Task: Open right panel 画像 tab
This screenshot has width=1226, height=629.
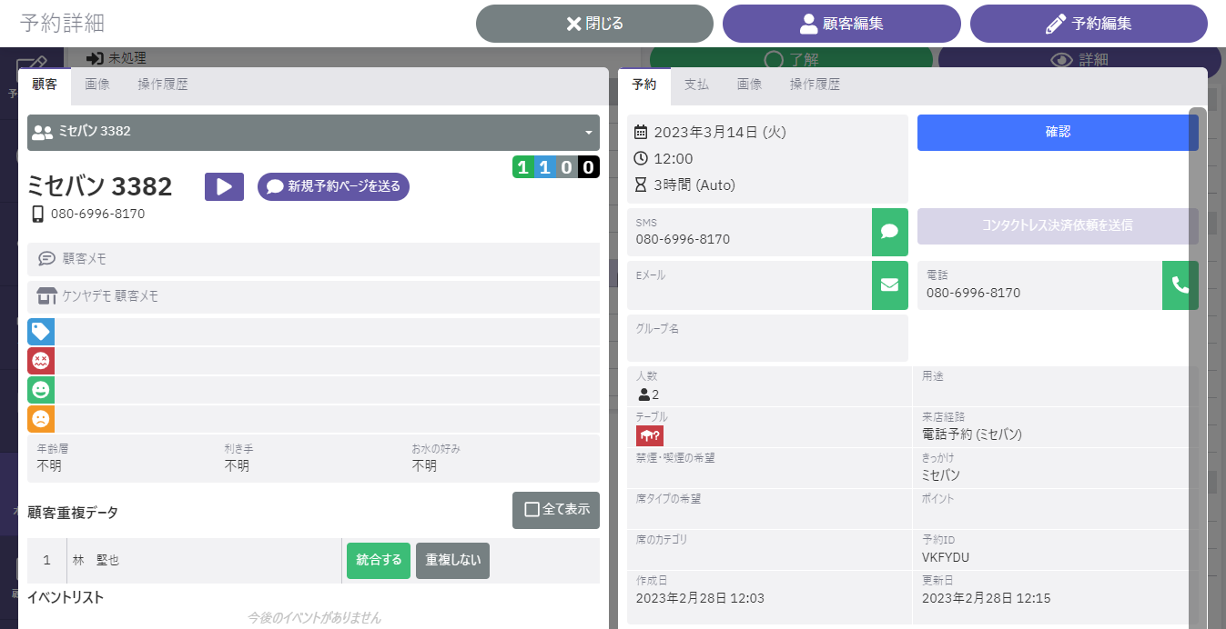Action: coord(749,85)
